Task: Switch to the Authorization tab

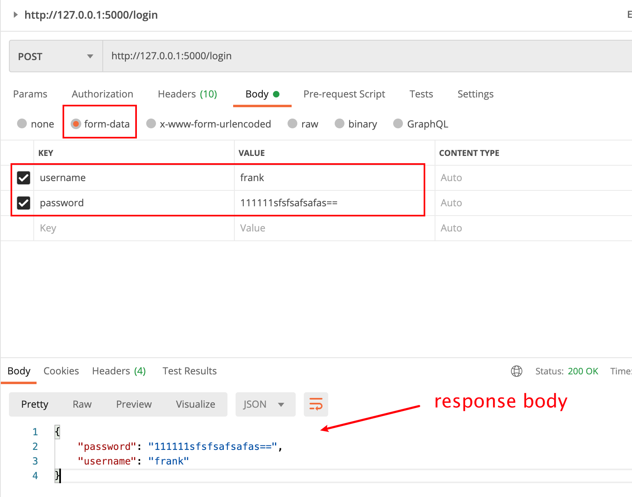Action: click(x=102, y=94)
